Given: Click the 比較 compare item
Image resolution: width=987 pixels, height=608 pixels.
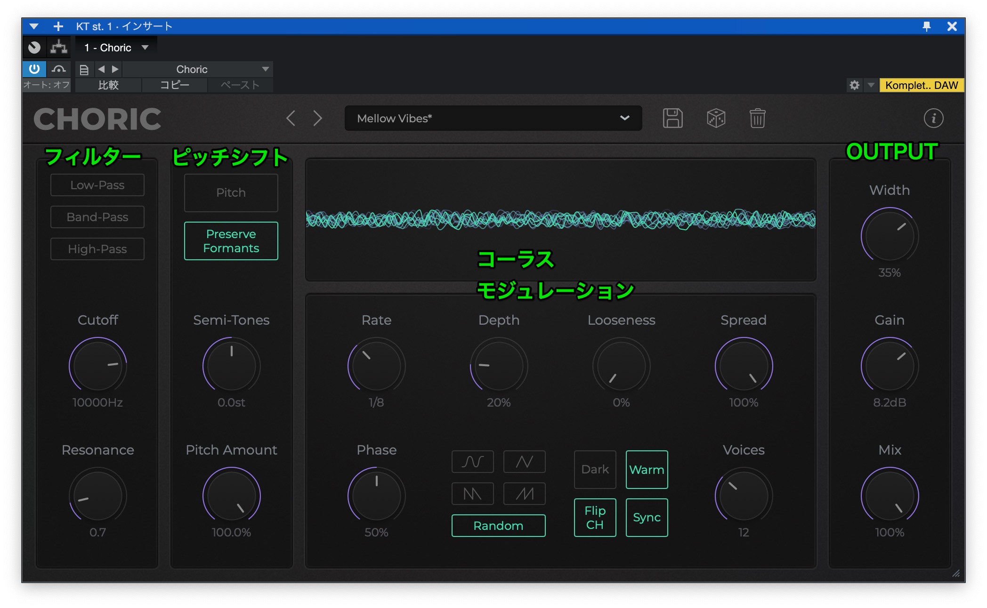Looking at the screenshot, I should coord(108,85).
